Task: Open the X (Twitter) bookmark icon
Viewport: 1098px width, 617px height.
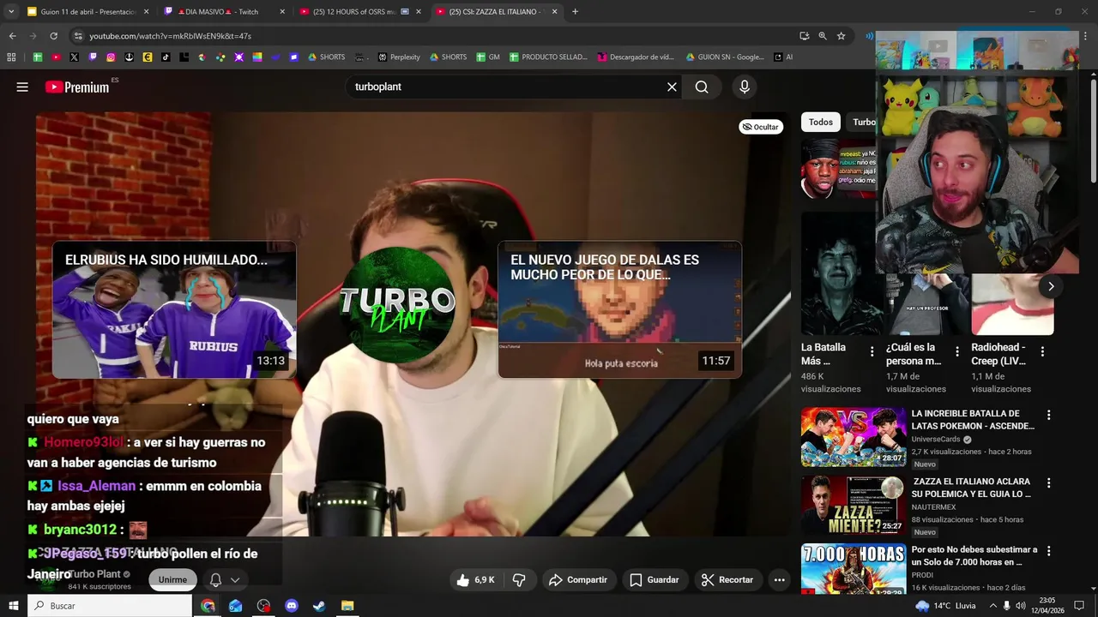Action: [74, 57]
